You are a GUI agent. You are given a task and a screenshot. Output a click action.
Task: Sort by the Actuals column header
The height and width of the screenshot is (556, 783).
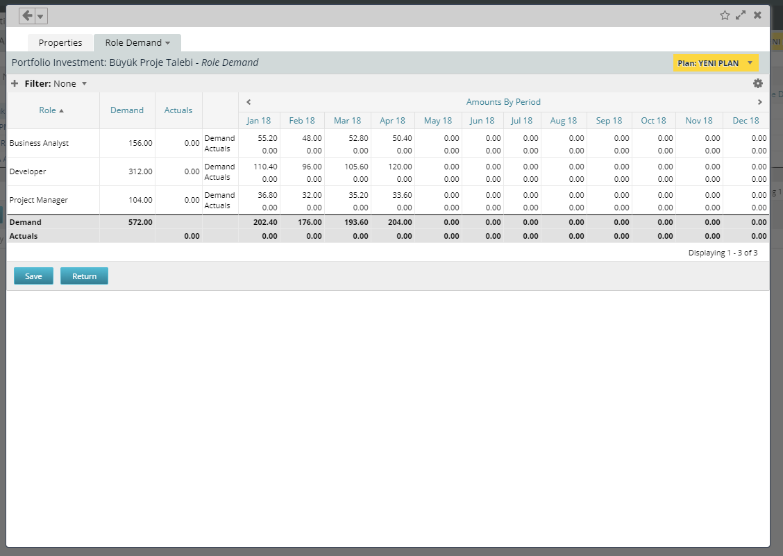pos(178,110)
